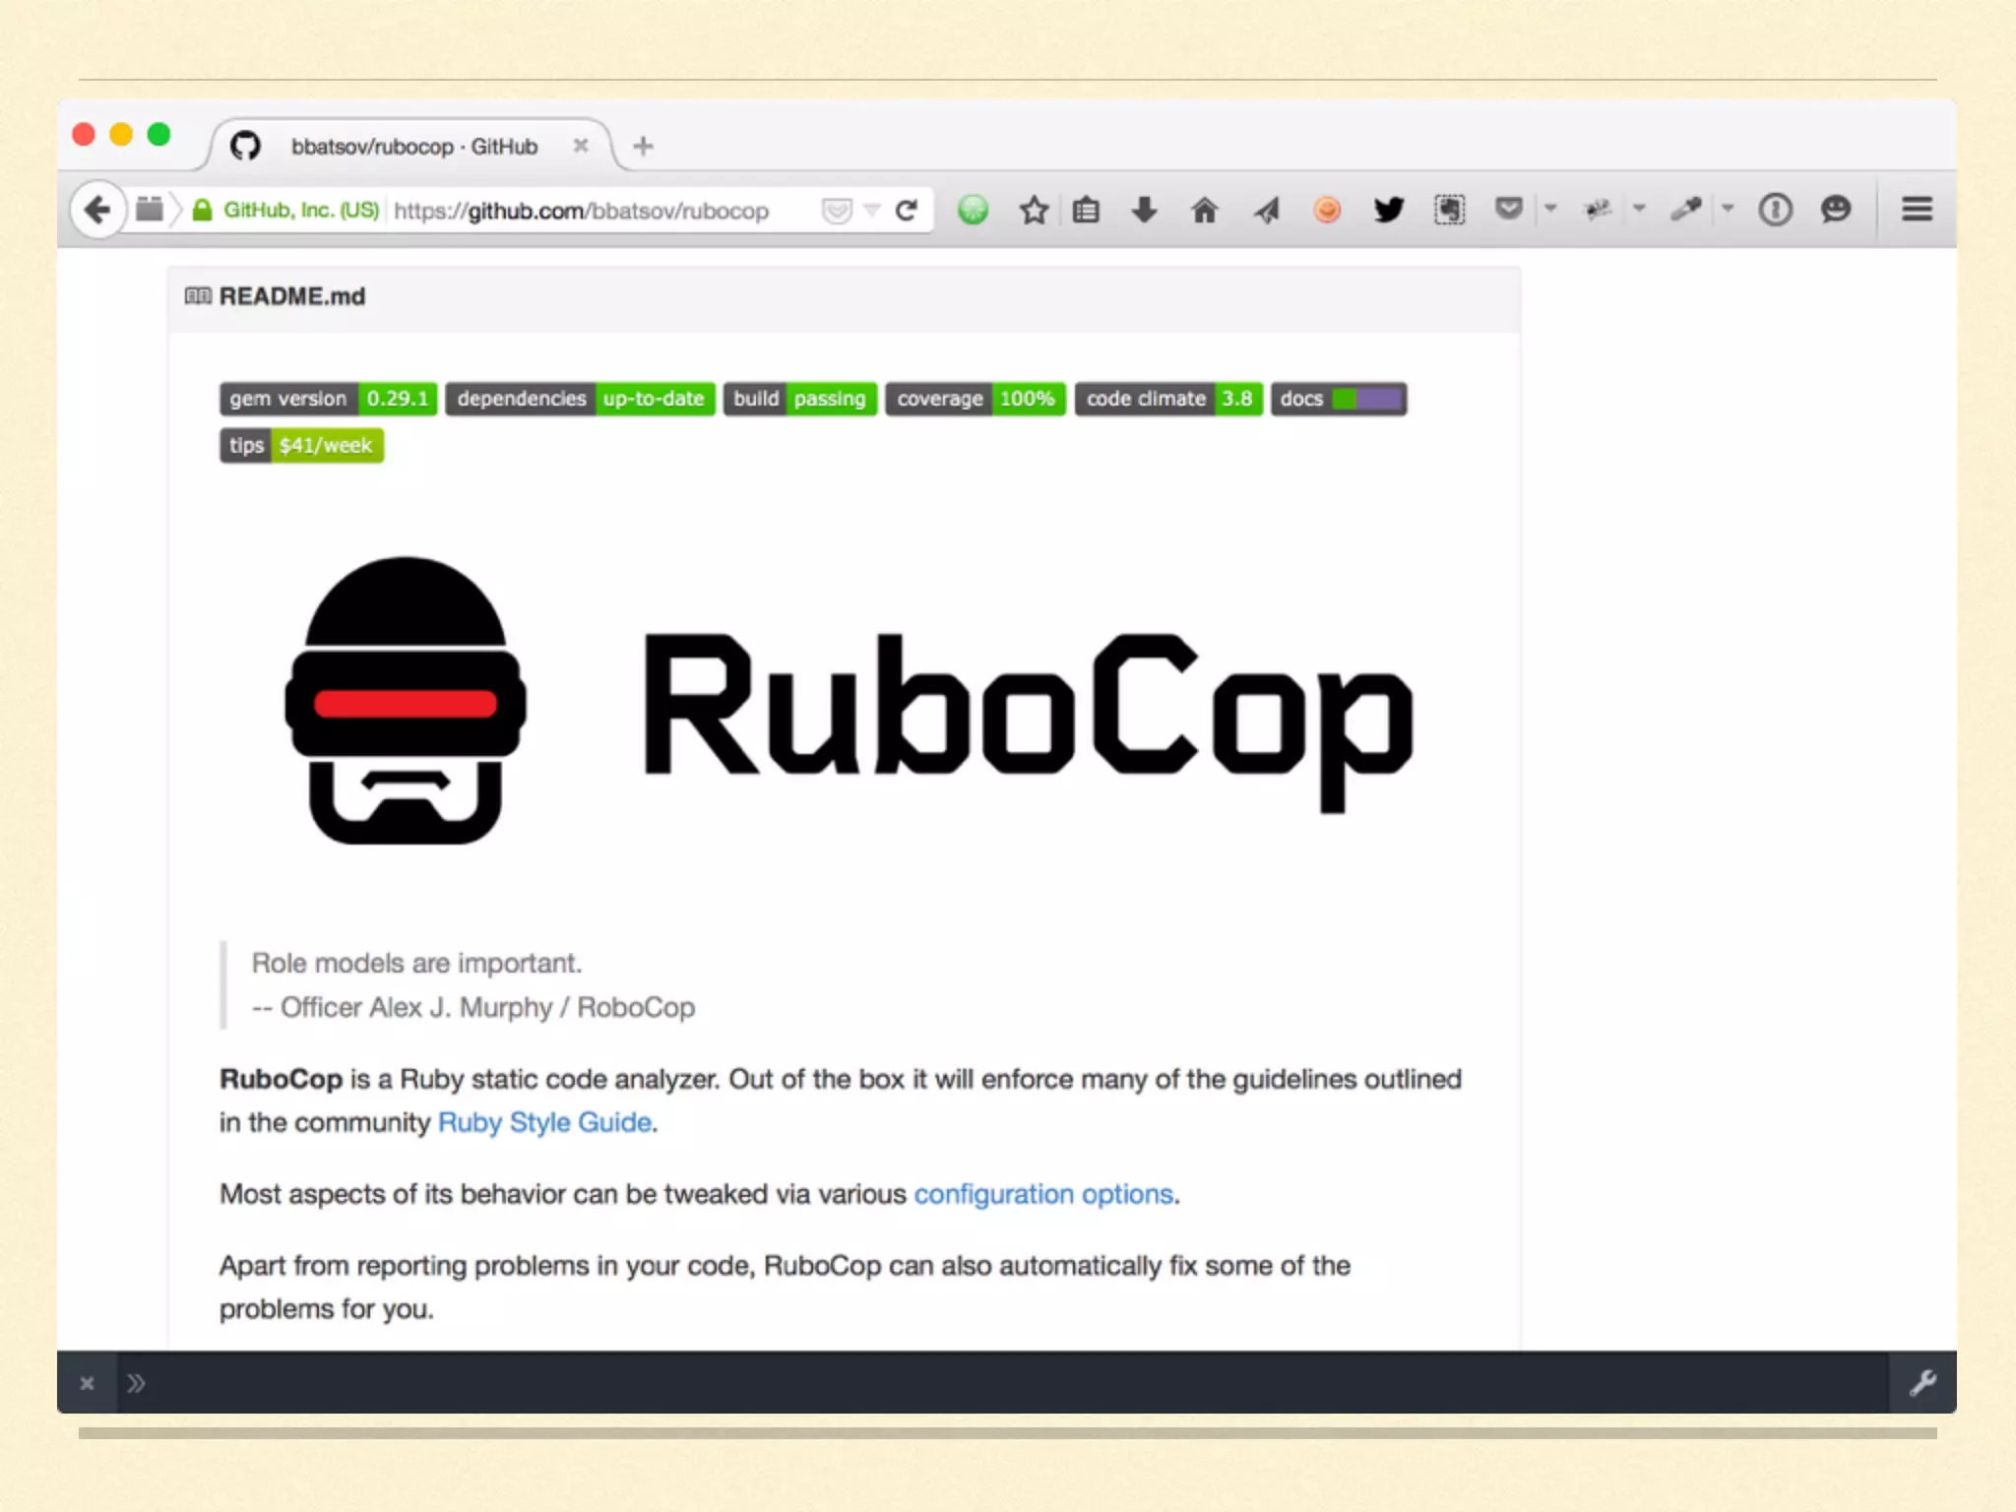Bookmark this page with the star icon
The height and width of the screenshot is (1512, 2016).
click(1034, 210)
